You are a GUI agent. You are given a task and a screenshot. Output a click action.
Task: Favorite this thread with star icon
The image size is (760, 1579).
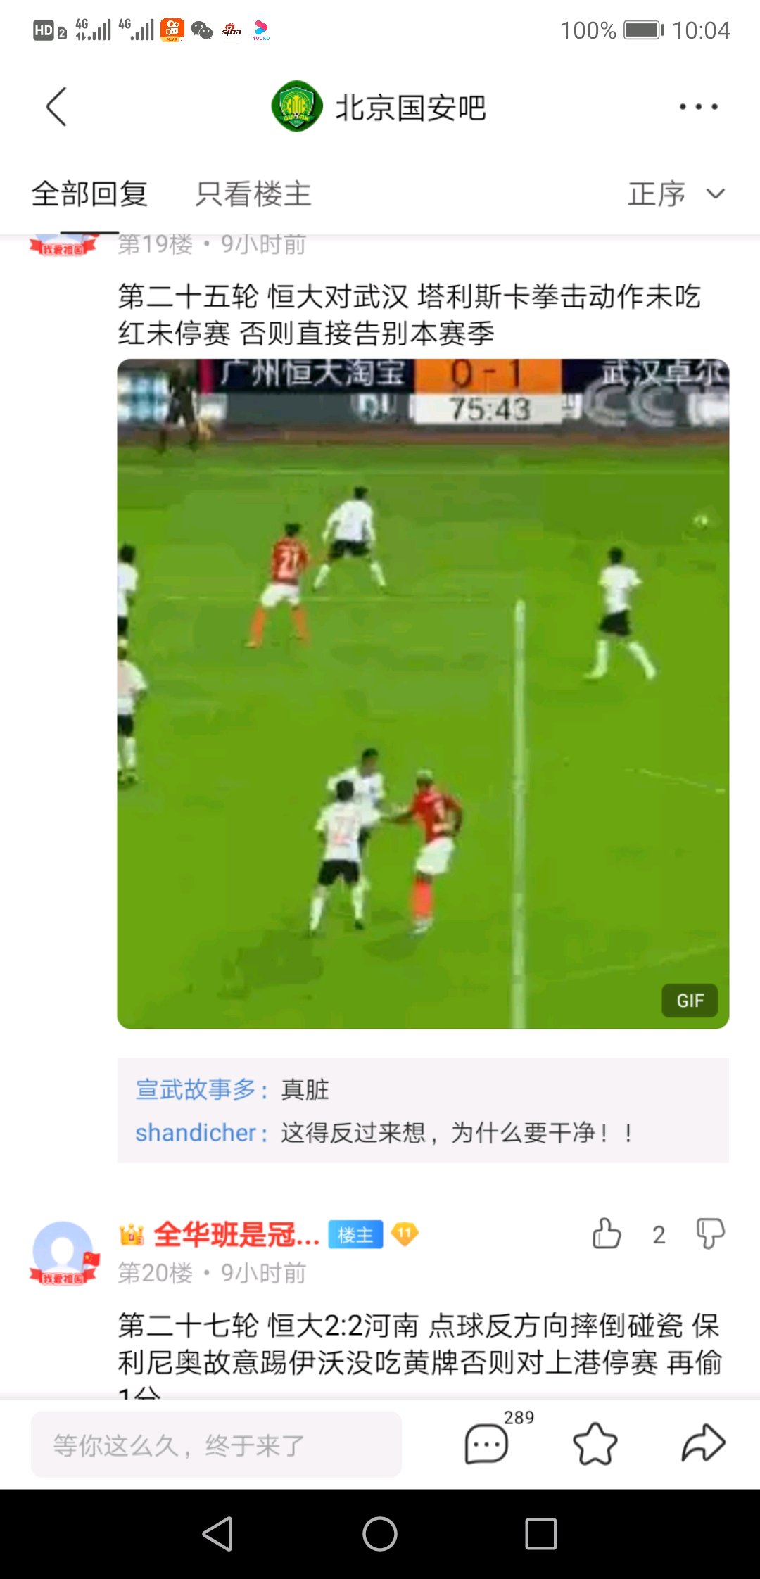[x=595, y=1442]
